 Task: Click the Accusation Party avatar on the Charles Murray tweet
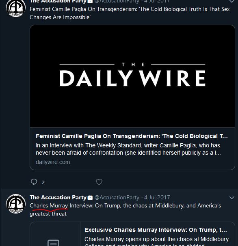coord(16,204)
